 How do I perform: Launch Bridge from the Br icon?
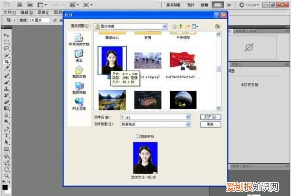[x=20, y=5]
